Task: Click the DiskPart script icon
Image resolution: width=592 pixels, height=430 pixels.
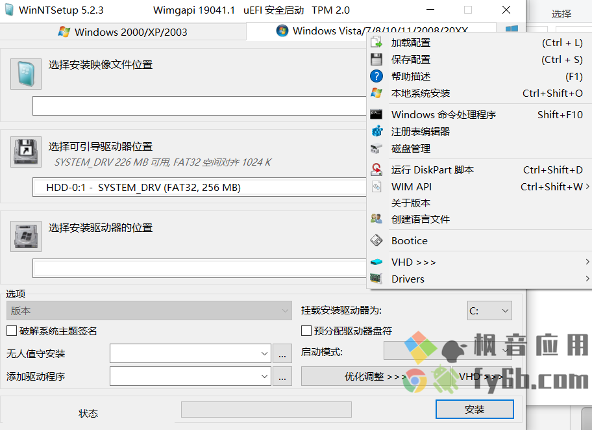Action: (376, 170)
